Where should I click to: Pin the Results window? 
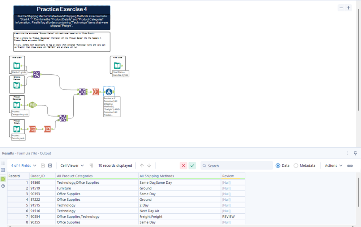(355, 153)
